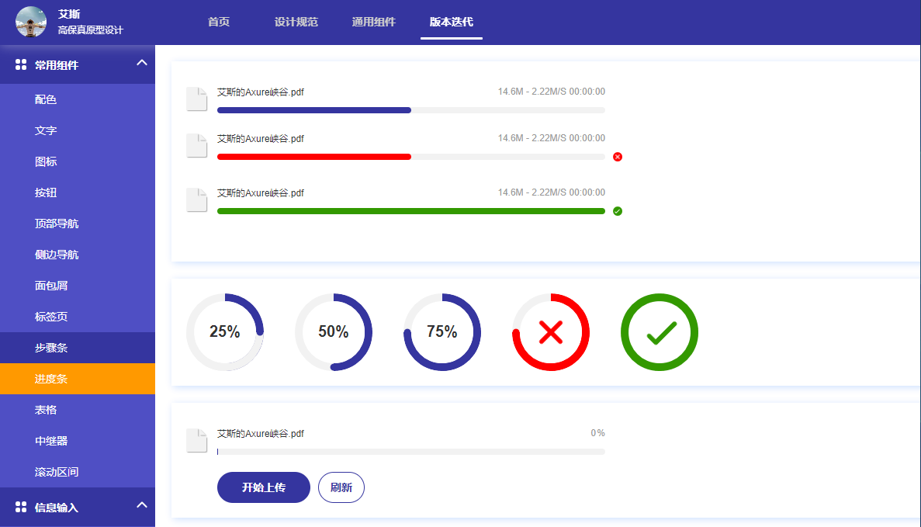Viewport: 921px width, 527px height.
Task: Click the green completed linear progress bar
Action: [411, 211]
